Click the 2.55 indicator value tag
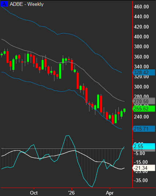Screen dimensions: 156x196 tap(144, 146)
